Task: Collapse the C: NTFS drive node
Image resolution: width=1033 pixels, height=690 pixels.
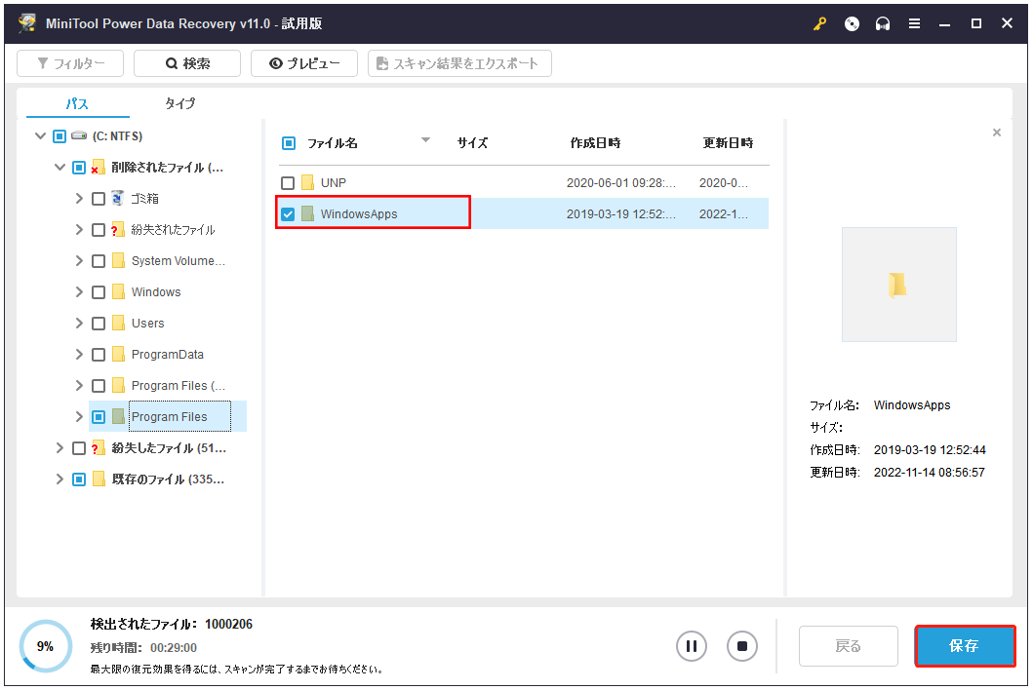Action: [40, 135]
